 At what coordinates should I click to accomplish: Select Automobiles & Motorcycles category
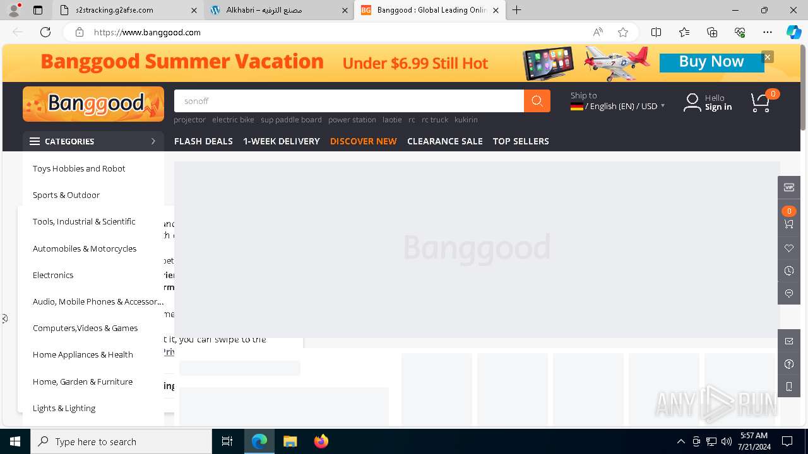[x=85, y=248]
